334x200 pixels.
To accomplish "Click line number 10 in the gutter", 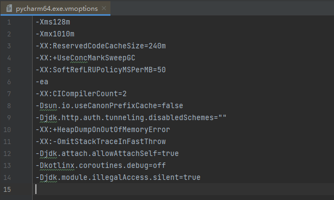I will click(7, 129).
